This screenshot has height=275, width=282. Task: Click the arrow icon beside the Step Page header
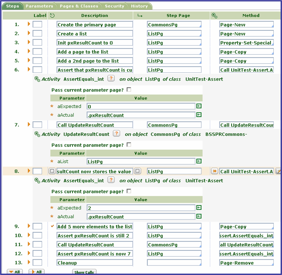[140, 16]
